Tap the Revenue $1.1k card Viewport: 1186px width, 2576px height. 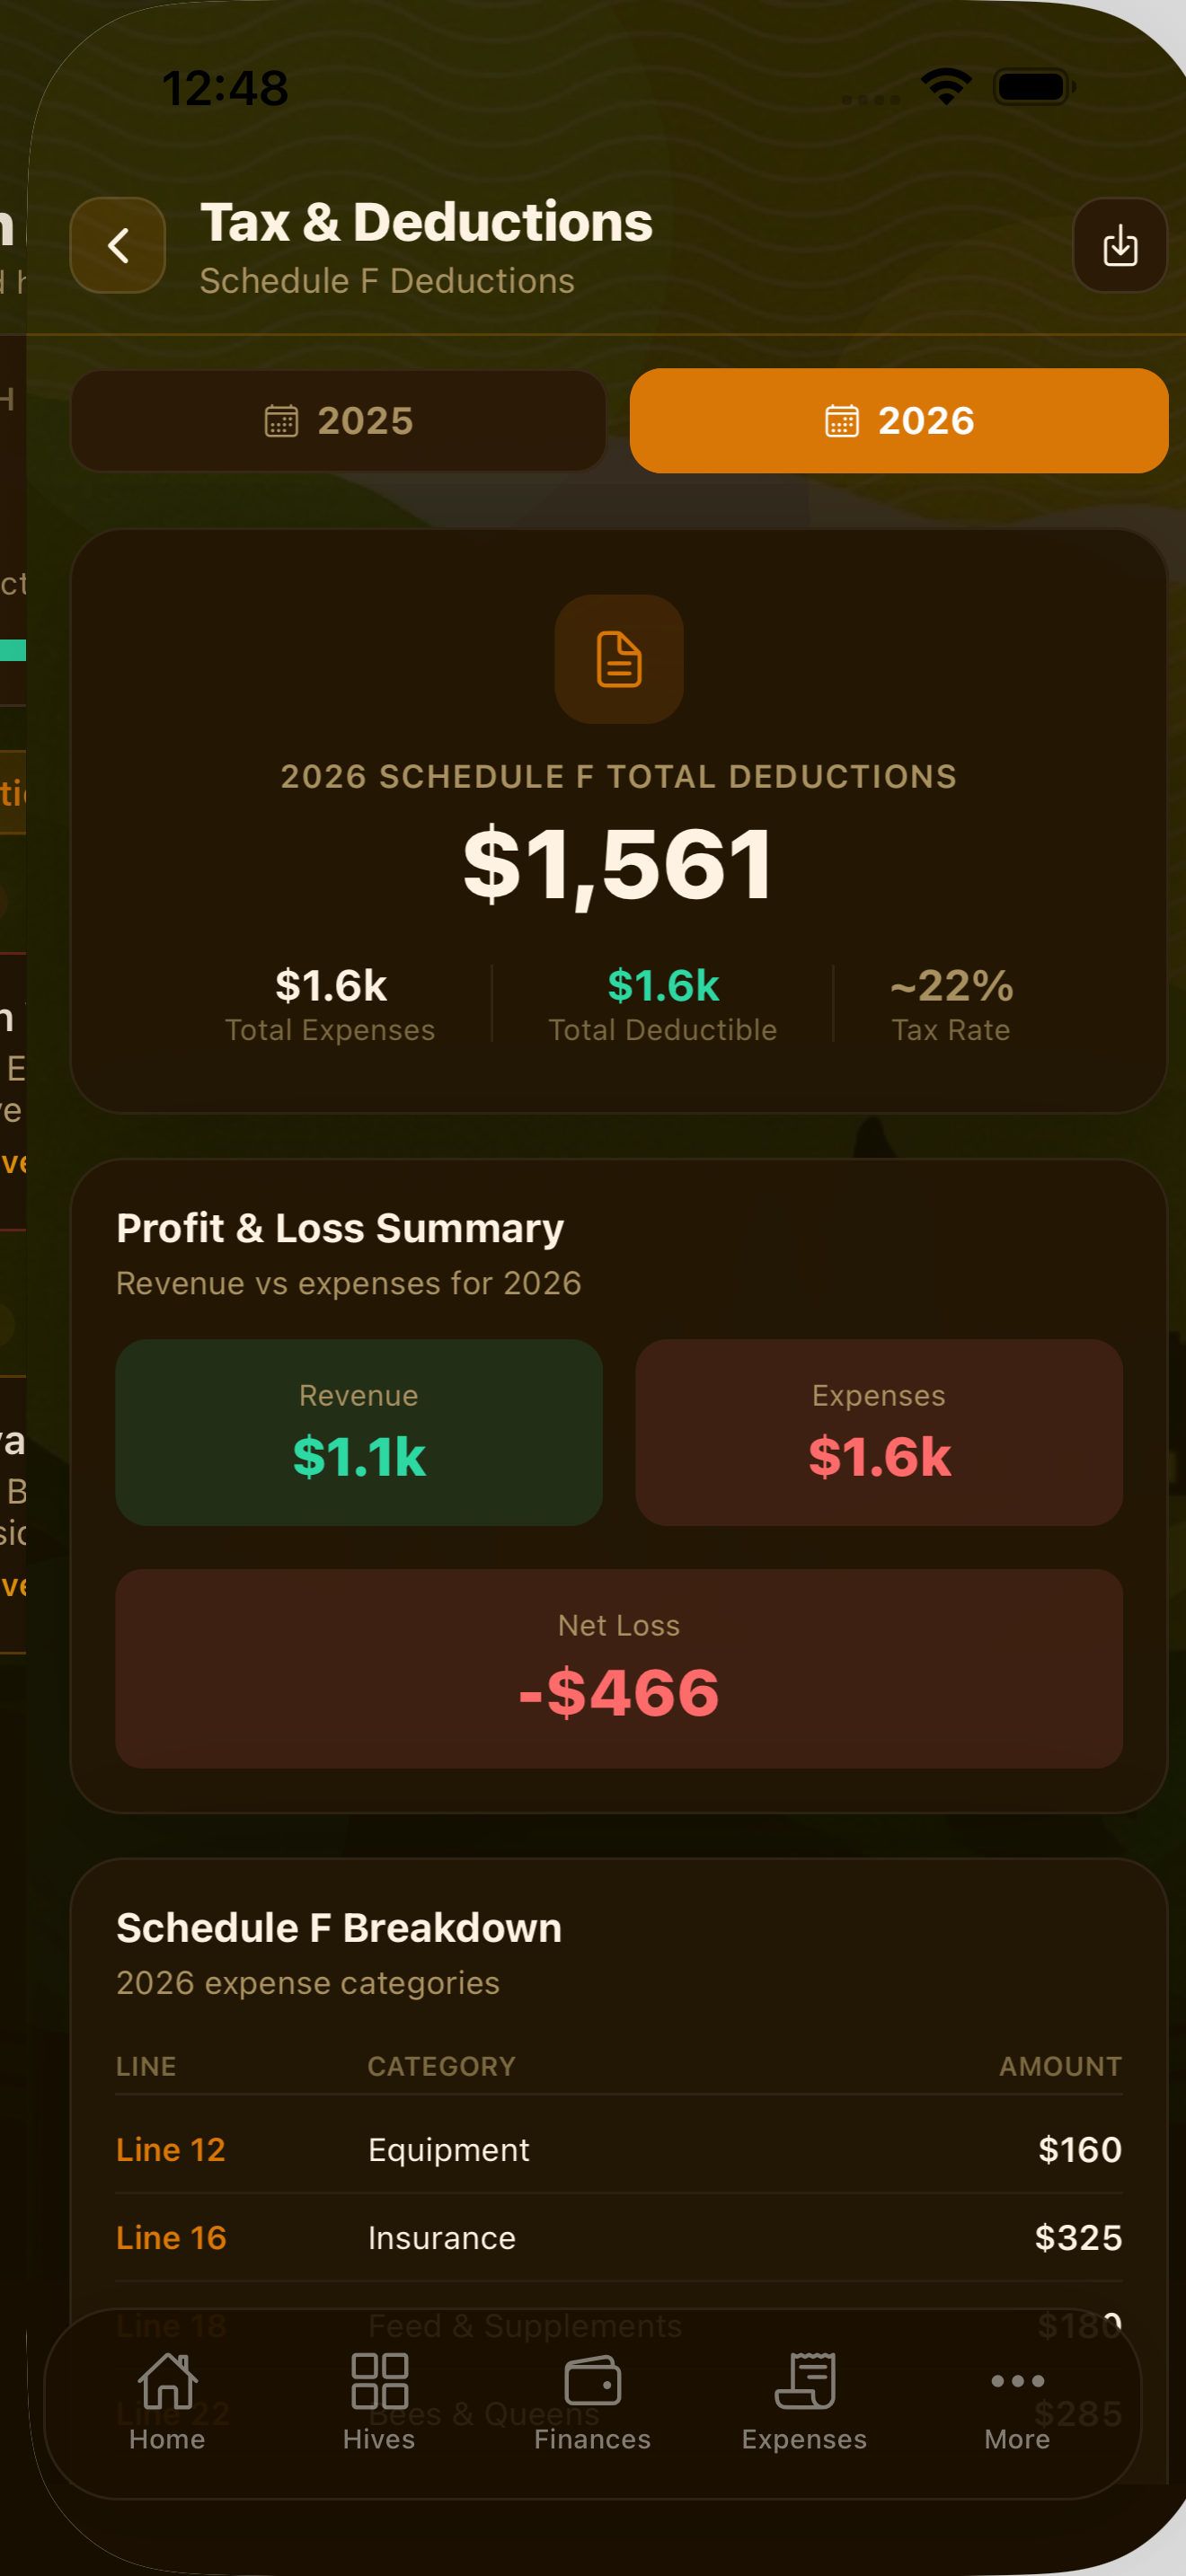pos(359,1432)
